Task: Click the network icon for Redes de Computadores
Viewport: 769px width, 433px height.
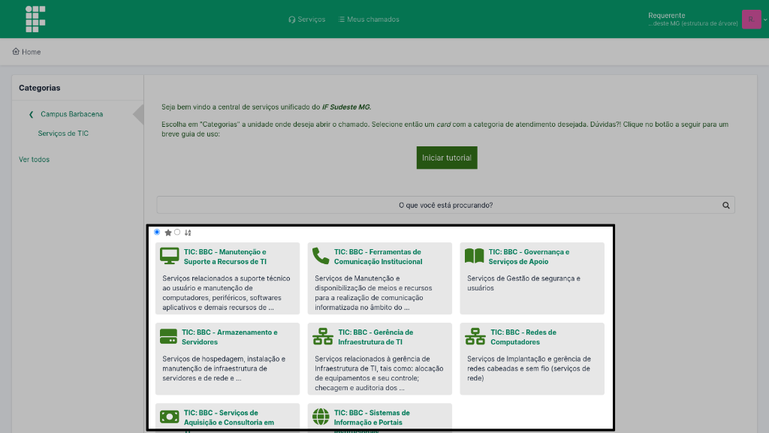Action: click(475, 336)
